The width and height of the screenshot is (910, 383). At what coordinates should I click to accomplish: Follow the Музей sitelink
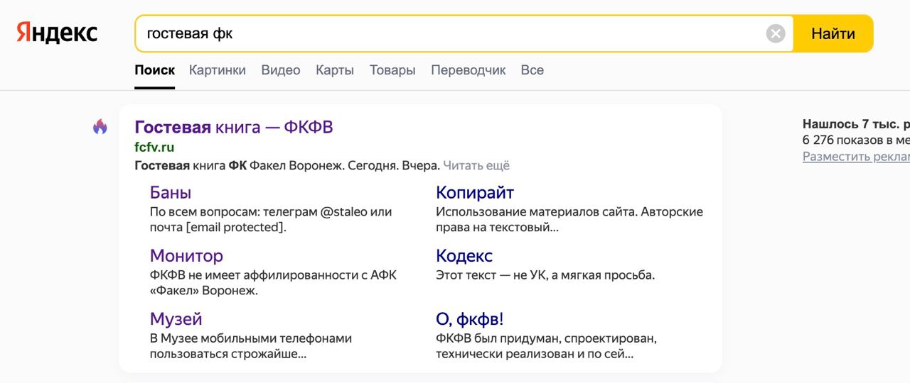[176, 318]
